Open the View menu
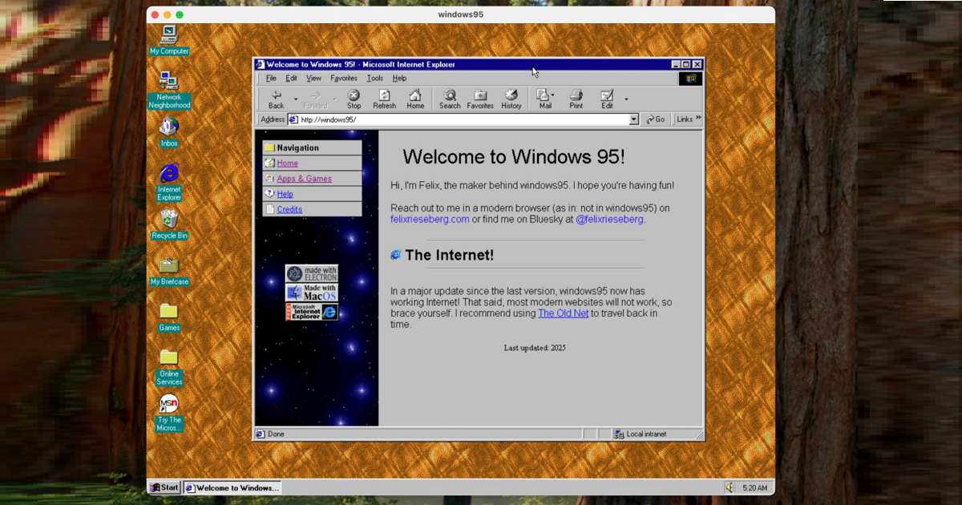962x505 pixels. tap(313, 79)
